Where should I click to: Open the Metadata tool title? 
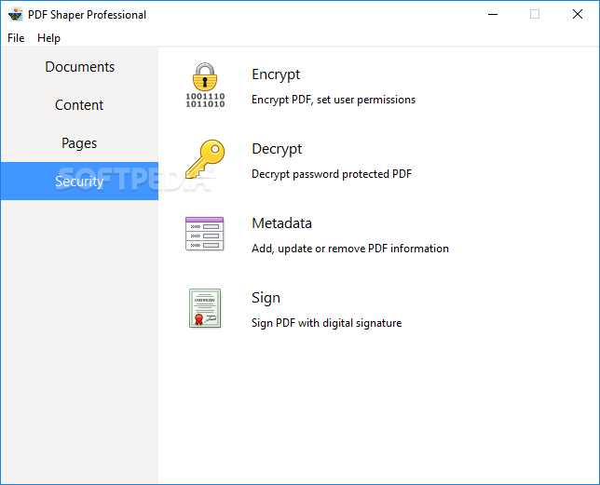281,223
